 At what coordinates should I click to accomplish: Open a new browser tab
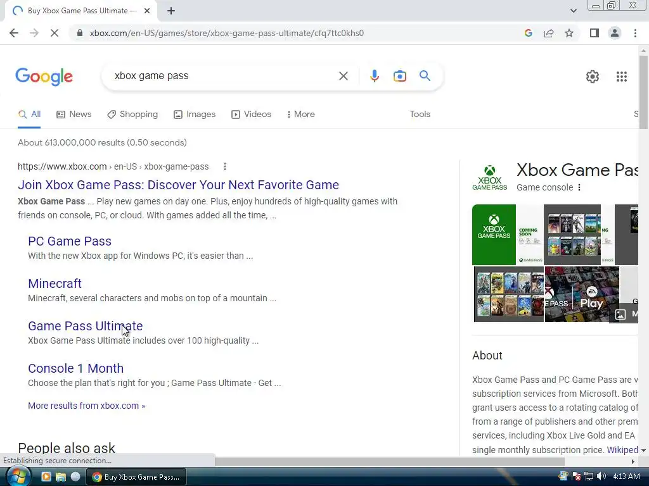[171, 11]
